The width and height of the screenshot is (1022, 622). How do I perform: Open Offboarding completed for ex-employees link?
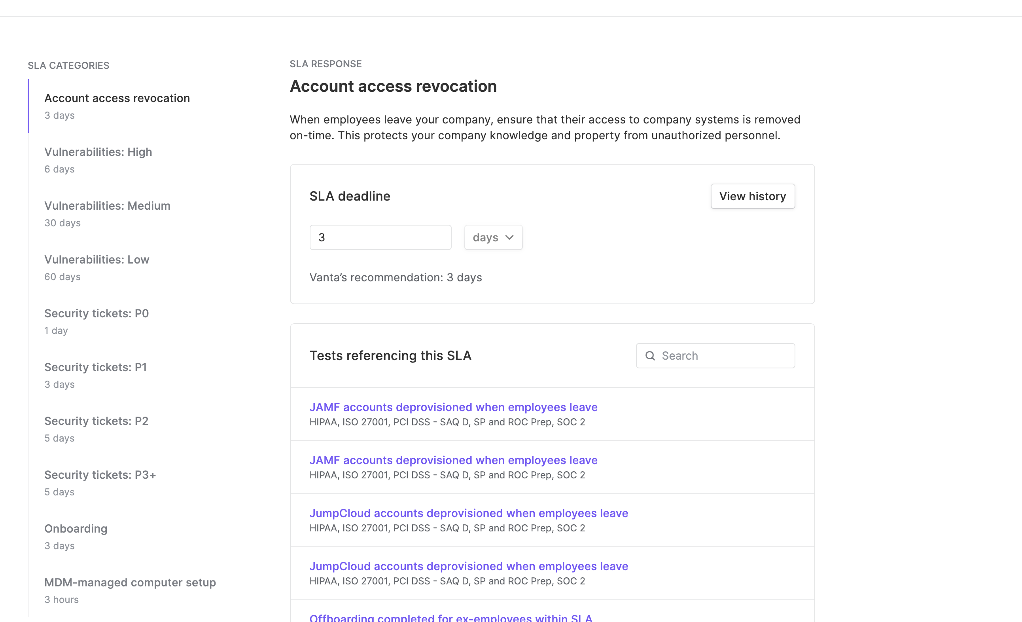(x=451, y=617)
